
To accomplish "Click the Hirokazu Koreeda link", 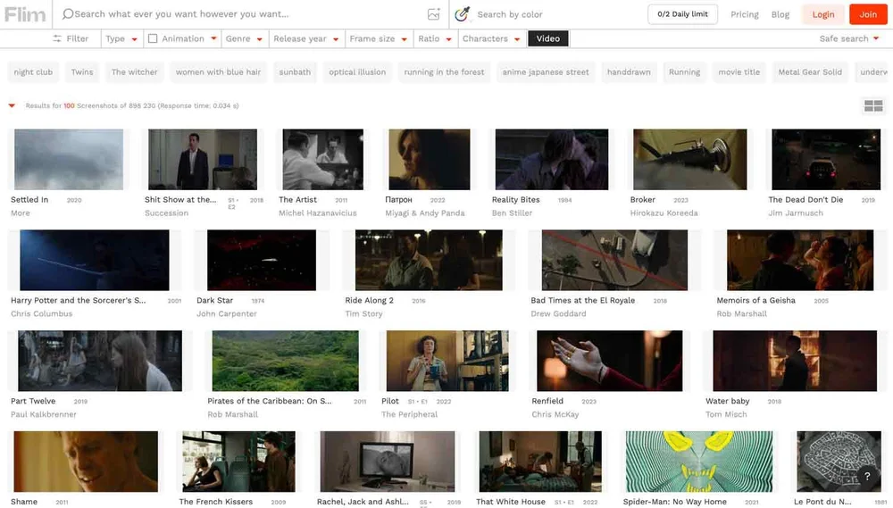I will pyautogui.click(x=664, y=213).
